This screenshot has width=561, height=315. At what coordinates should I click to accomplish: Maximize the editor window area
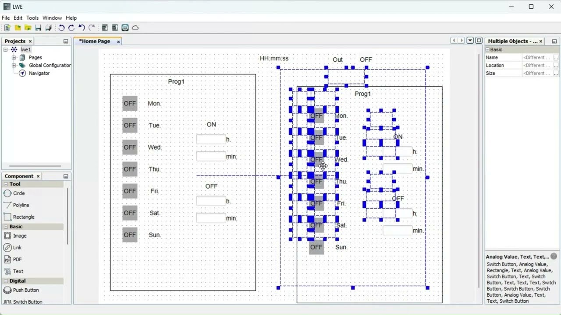click(x=479, y=40)
